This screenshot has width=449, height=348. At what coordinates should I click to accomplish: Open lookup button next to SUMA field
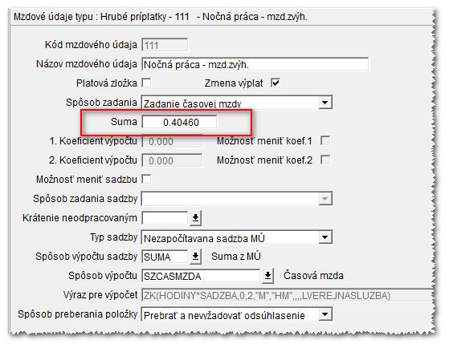(195, 257)
